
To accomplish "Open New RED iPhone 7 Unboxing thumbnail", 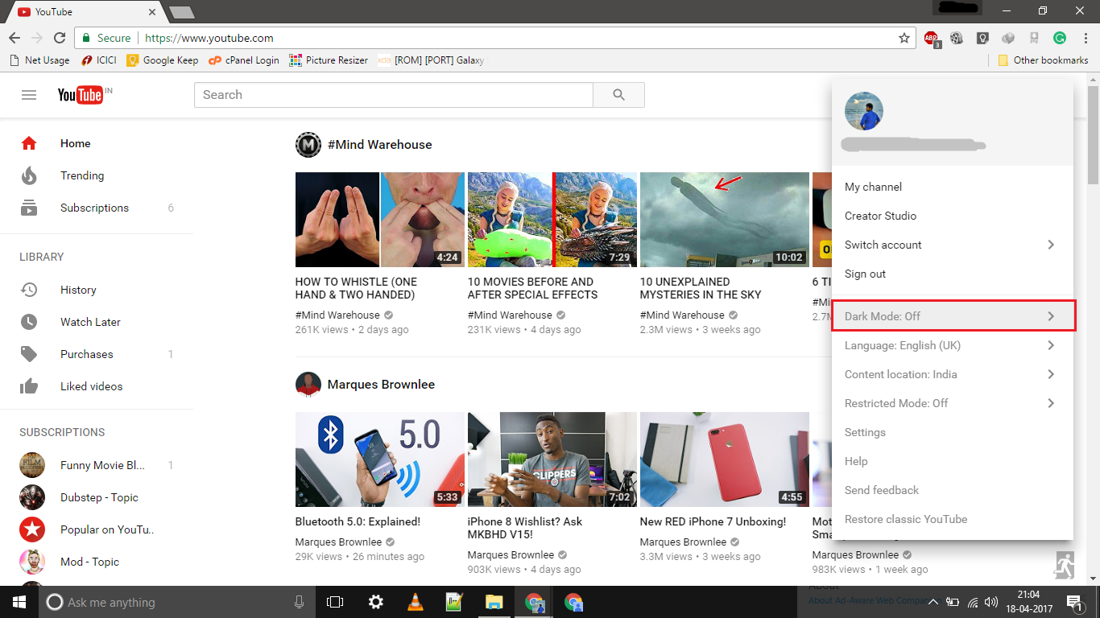I will 725,459.
